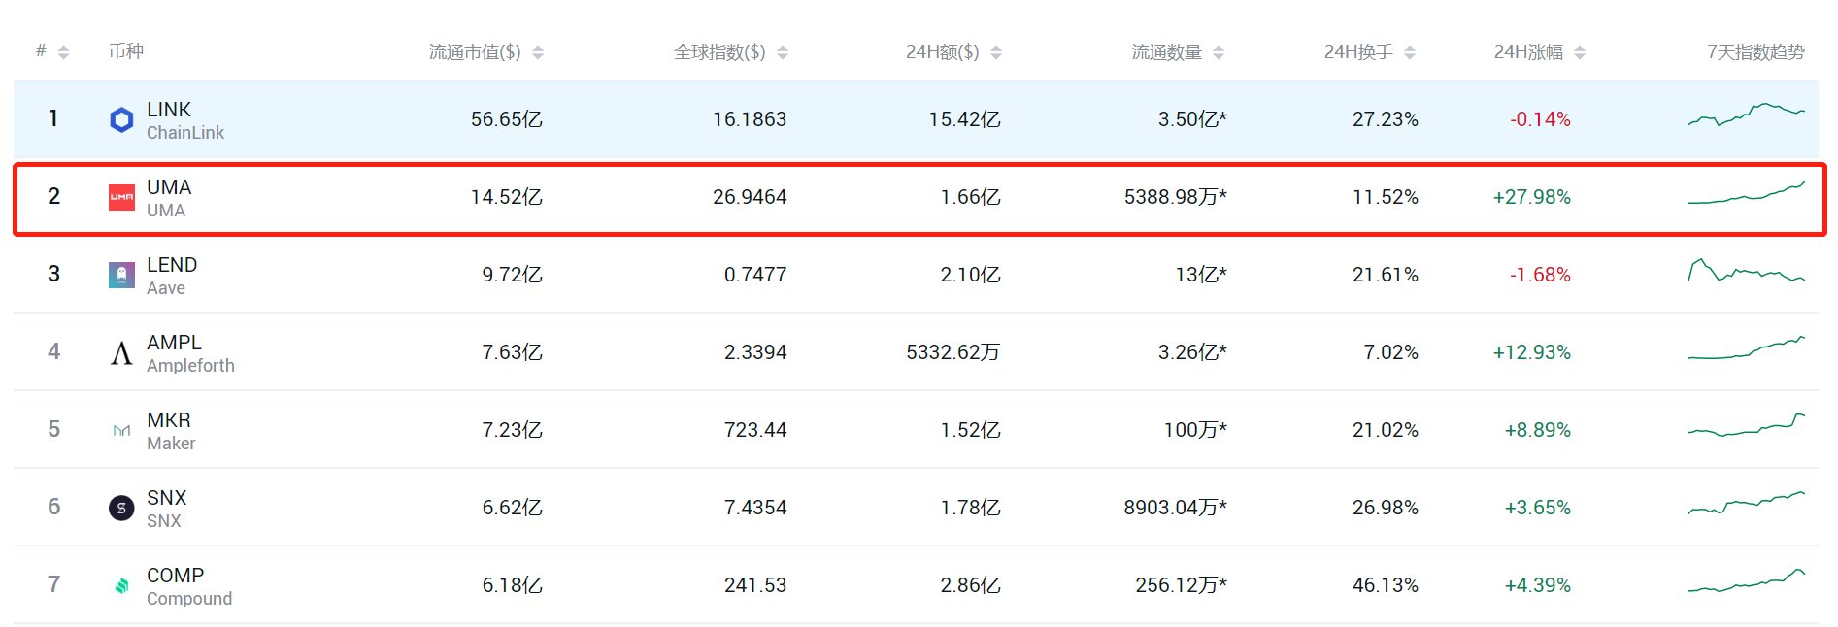
Task: Click MKR index value 723.44
Action: tap(755, 430)
